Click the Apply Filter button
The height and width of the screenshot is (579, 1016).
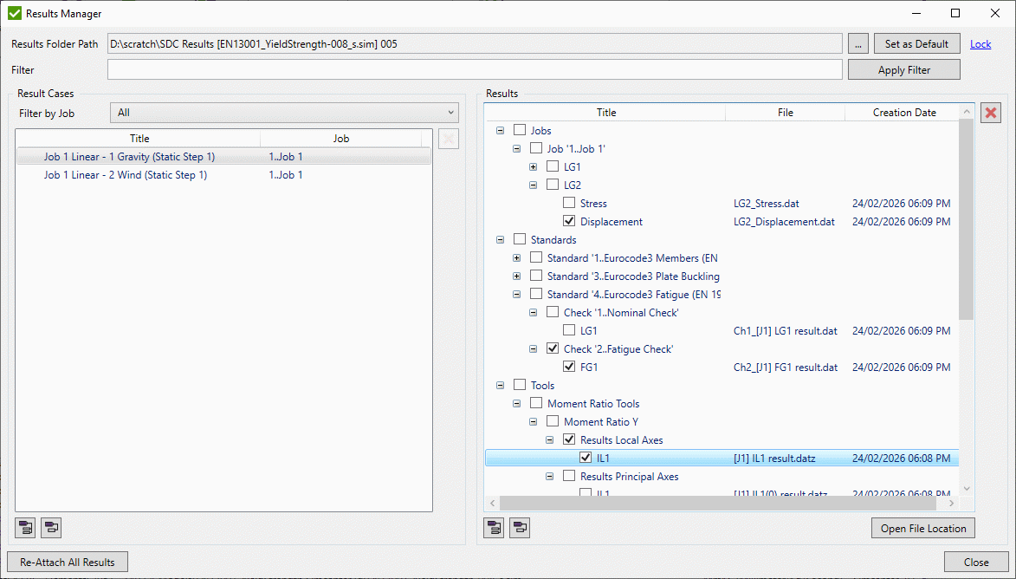(x=904, y=70)
